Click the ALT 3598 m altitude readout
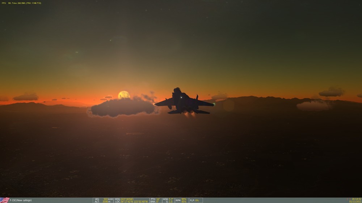Viewport: 362px width, 203px height. (103, 202)
